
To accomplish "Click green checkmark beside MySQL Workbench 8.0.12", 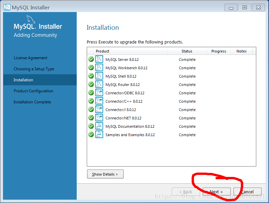I will click(x=91, y=68).
